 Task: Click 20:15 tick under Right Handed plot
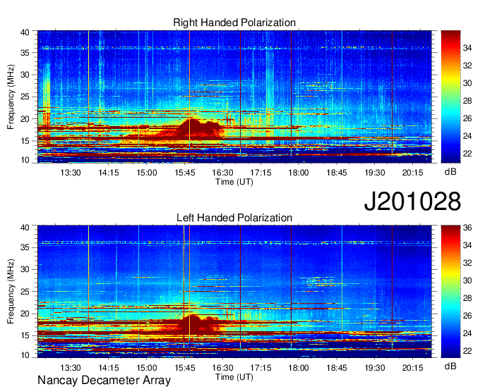pos(412,173)
